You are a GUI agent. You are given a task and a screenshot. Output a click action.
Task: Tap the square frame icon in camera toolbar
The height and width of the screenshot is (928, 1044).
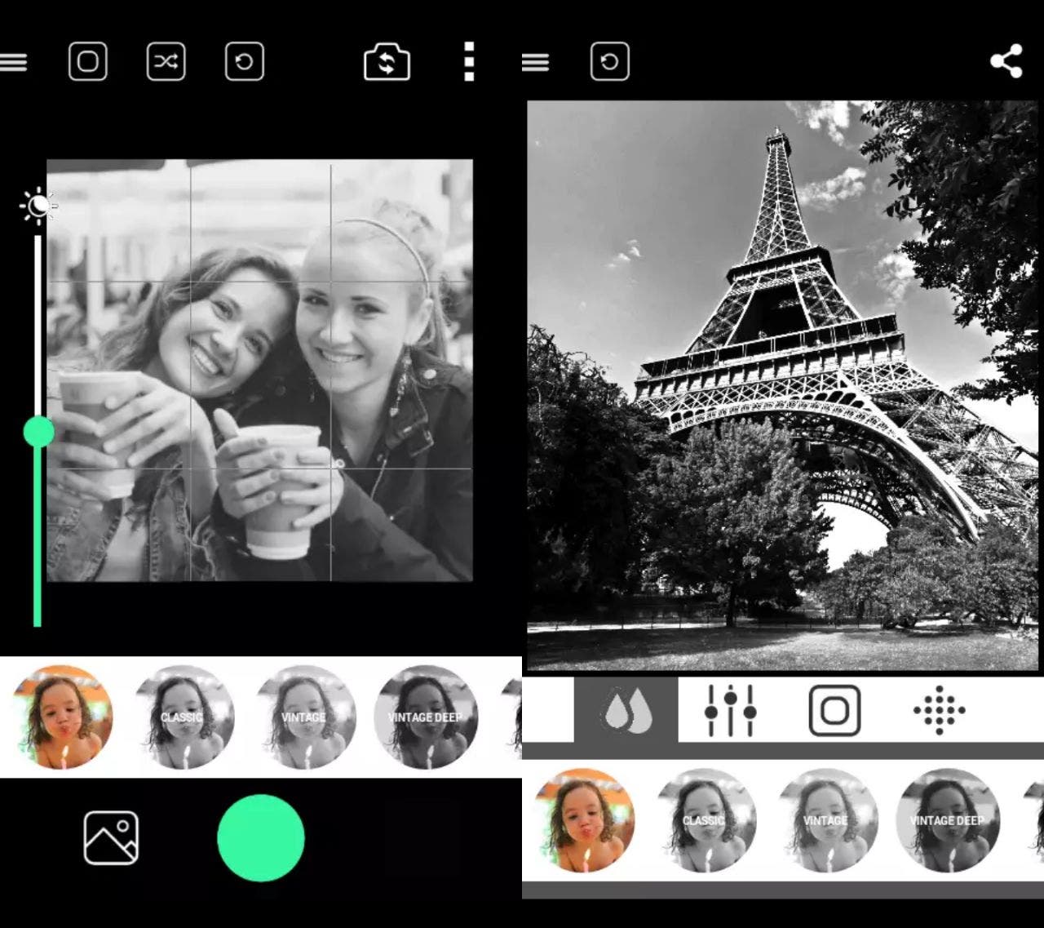88,62
